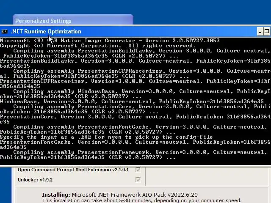Select the Unlocker v1.9.2 label
The width and height of the screenshot is (271, 203).
coord(35,180)
